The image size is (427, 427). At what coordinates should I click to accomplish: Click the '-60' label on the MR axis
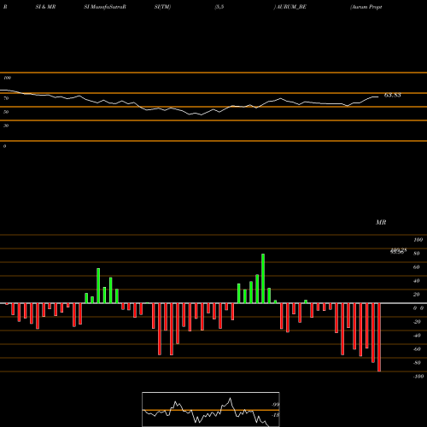click(x=417, y=349)
